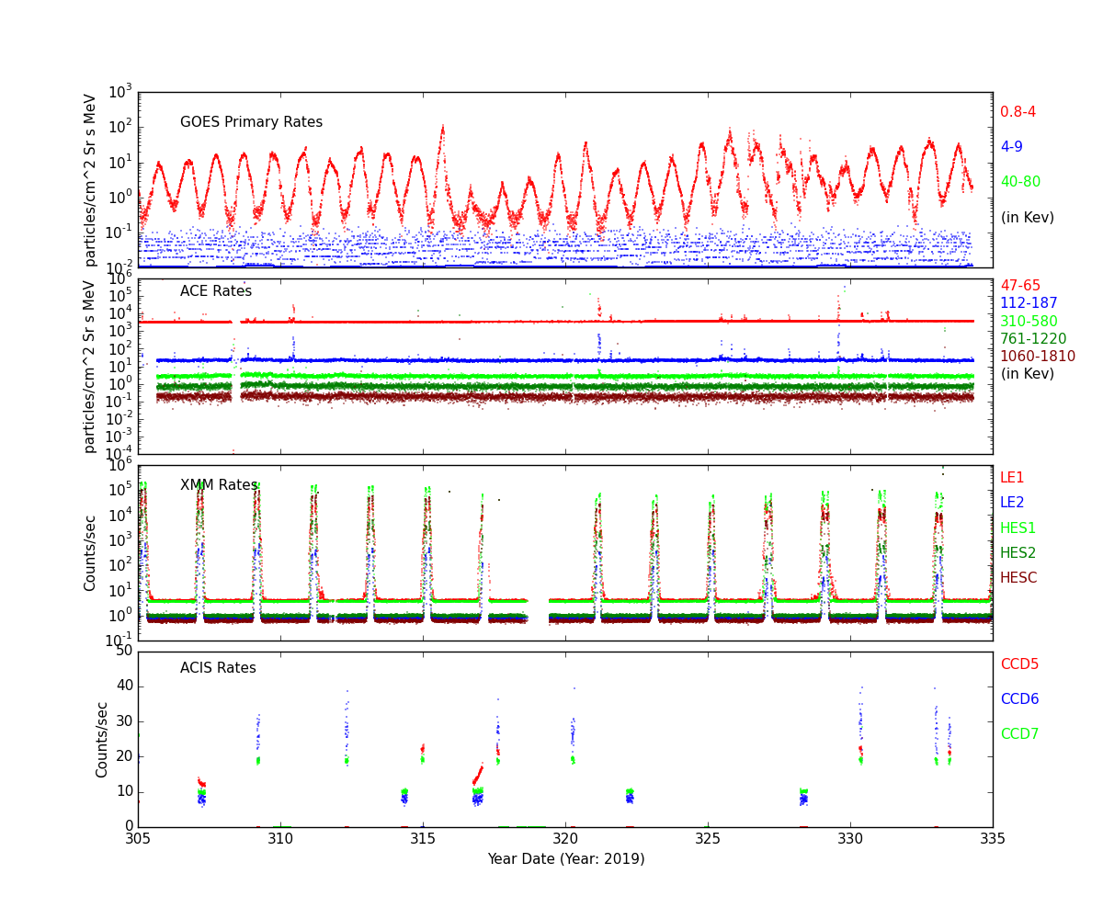Select the HES1 legend label
This screenshot has width=1103, height=919.
pyautogui.click(x=1018, y=528)
